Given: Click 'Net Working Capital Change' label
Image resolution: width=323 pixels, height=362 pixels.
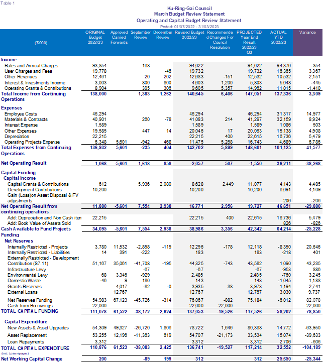Looking at the screenshot, I should click(32, 359).
